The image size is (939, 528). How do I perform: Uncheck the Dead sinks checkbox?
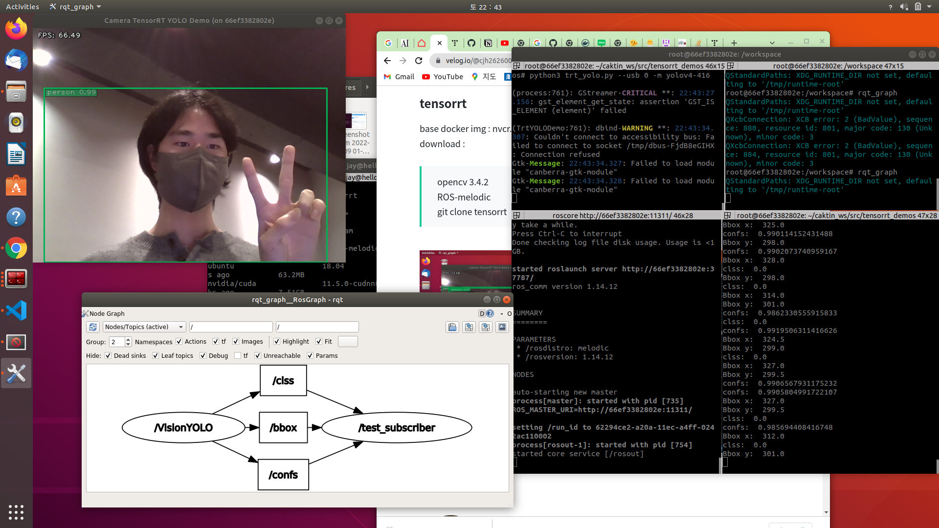tap(108, 356)
